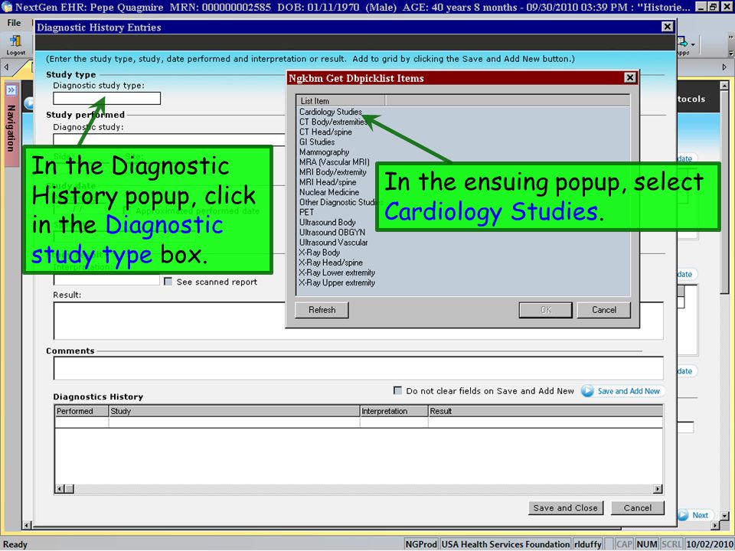The height and width of the screenshot is (551, 735).
Task: Select X-Ray Head/spine list item
Action: [x=331, y=262]
